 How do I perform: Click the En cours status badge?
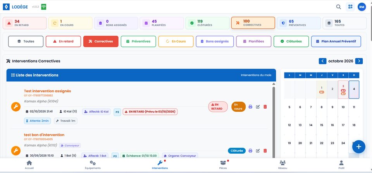tap(238, 107)
